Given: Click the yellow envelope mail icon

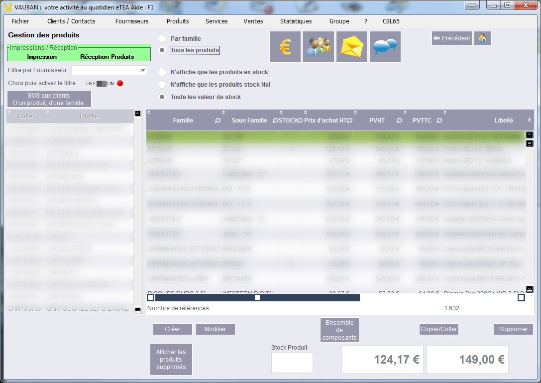Looking at the screenshot, I should click(x=352, y=47).
